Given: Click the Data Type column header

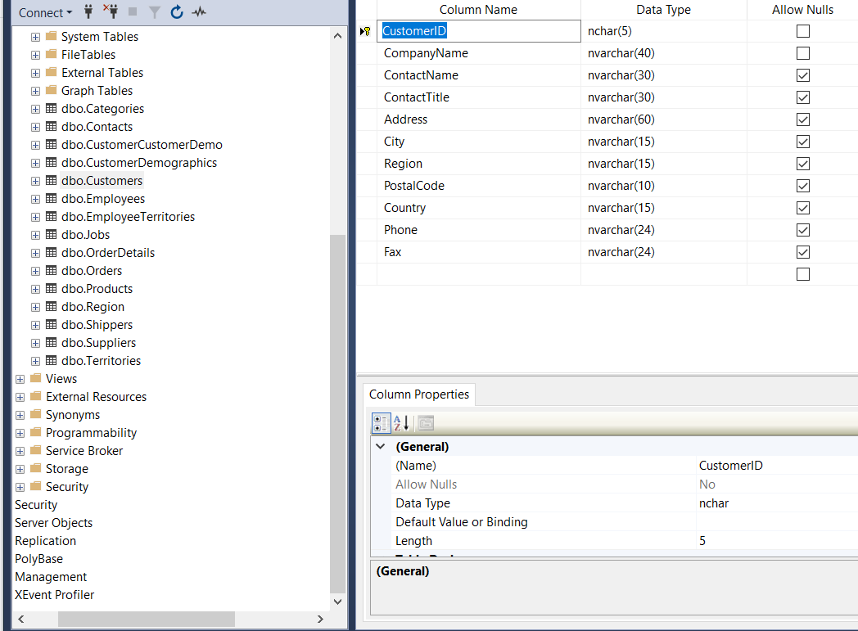Looking at the screenshot, I should click(x=663, y=10).
